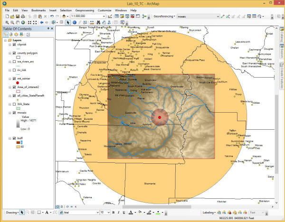Open the Customize menu
The width and height of the screenshot is (285, 222).
pos(104,10)
